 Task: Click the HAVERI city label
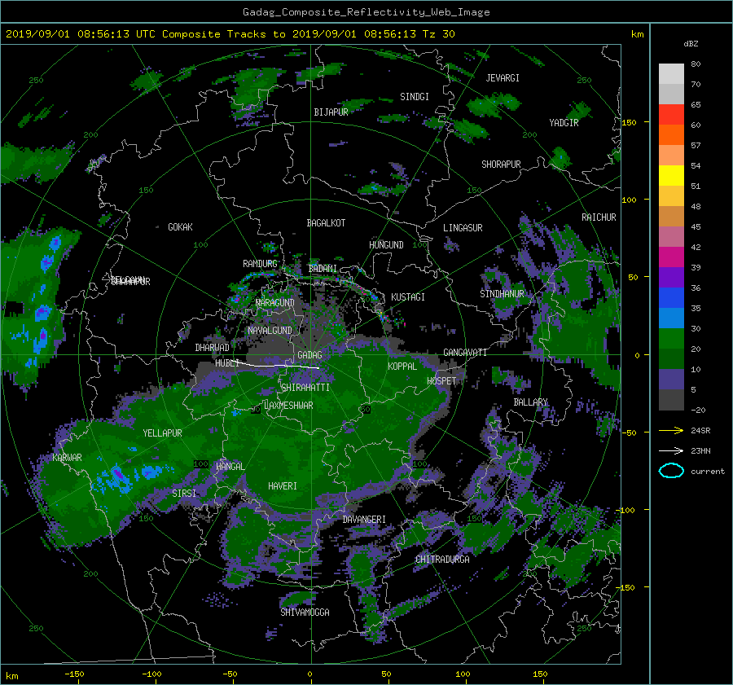tap(283, 487)
